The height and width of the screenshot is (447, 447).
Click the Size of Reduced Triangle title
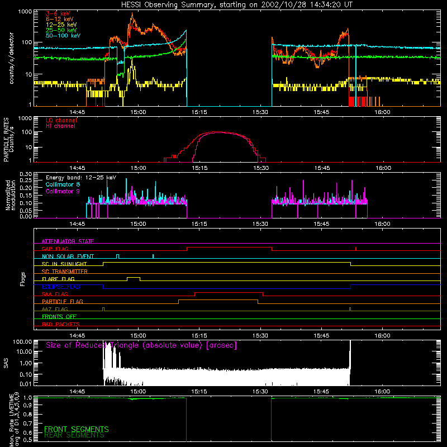pyautogui.click(x=141, y=345)
